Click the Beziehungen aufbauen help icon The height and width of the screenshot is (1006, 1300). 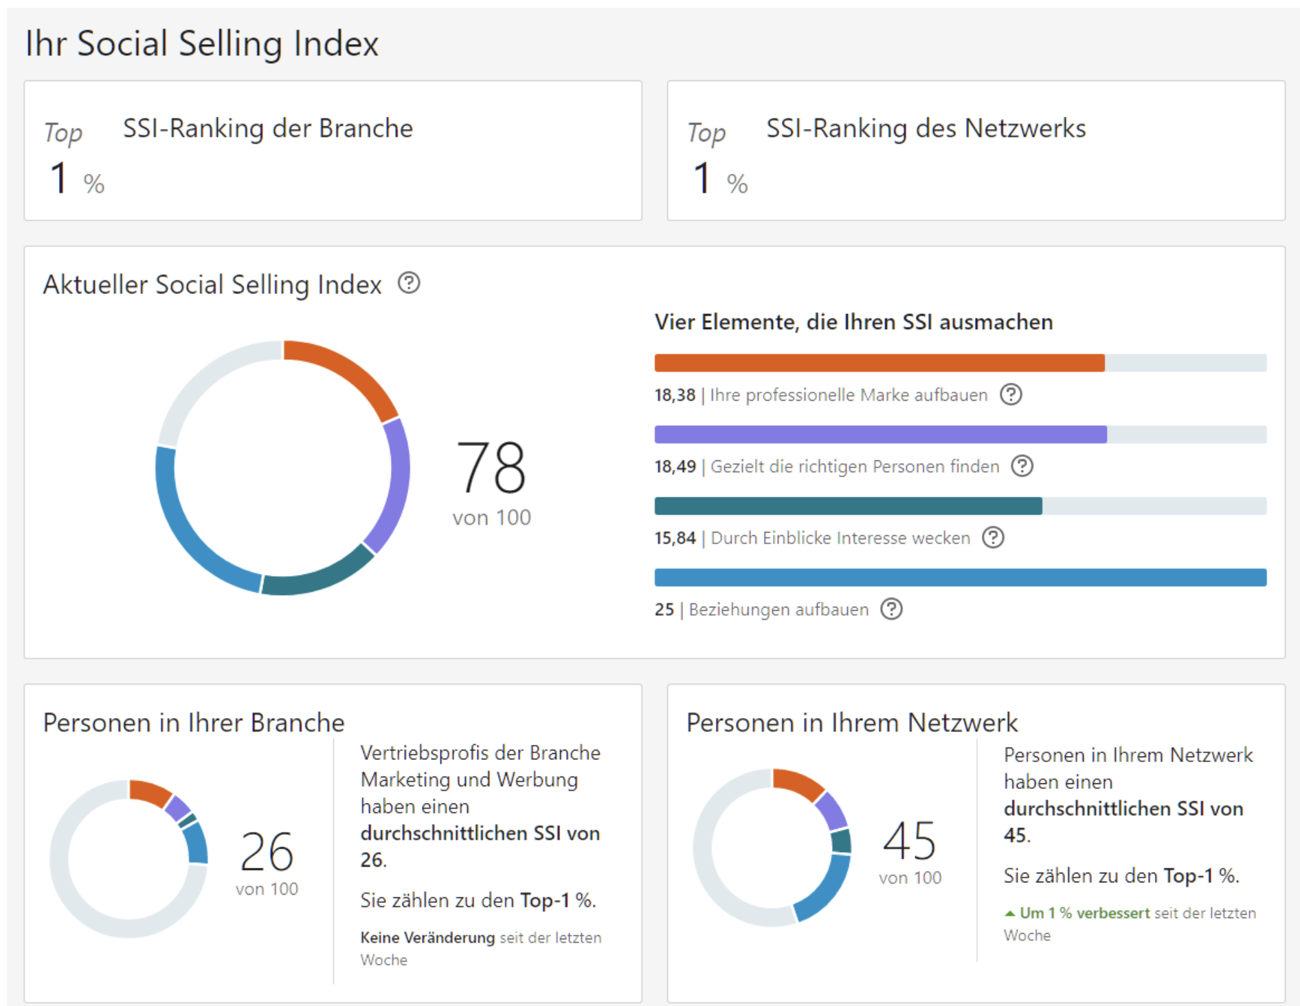pyautogui.click(x=892, y=609)
